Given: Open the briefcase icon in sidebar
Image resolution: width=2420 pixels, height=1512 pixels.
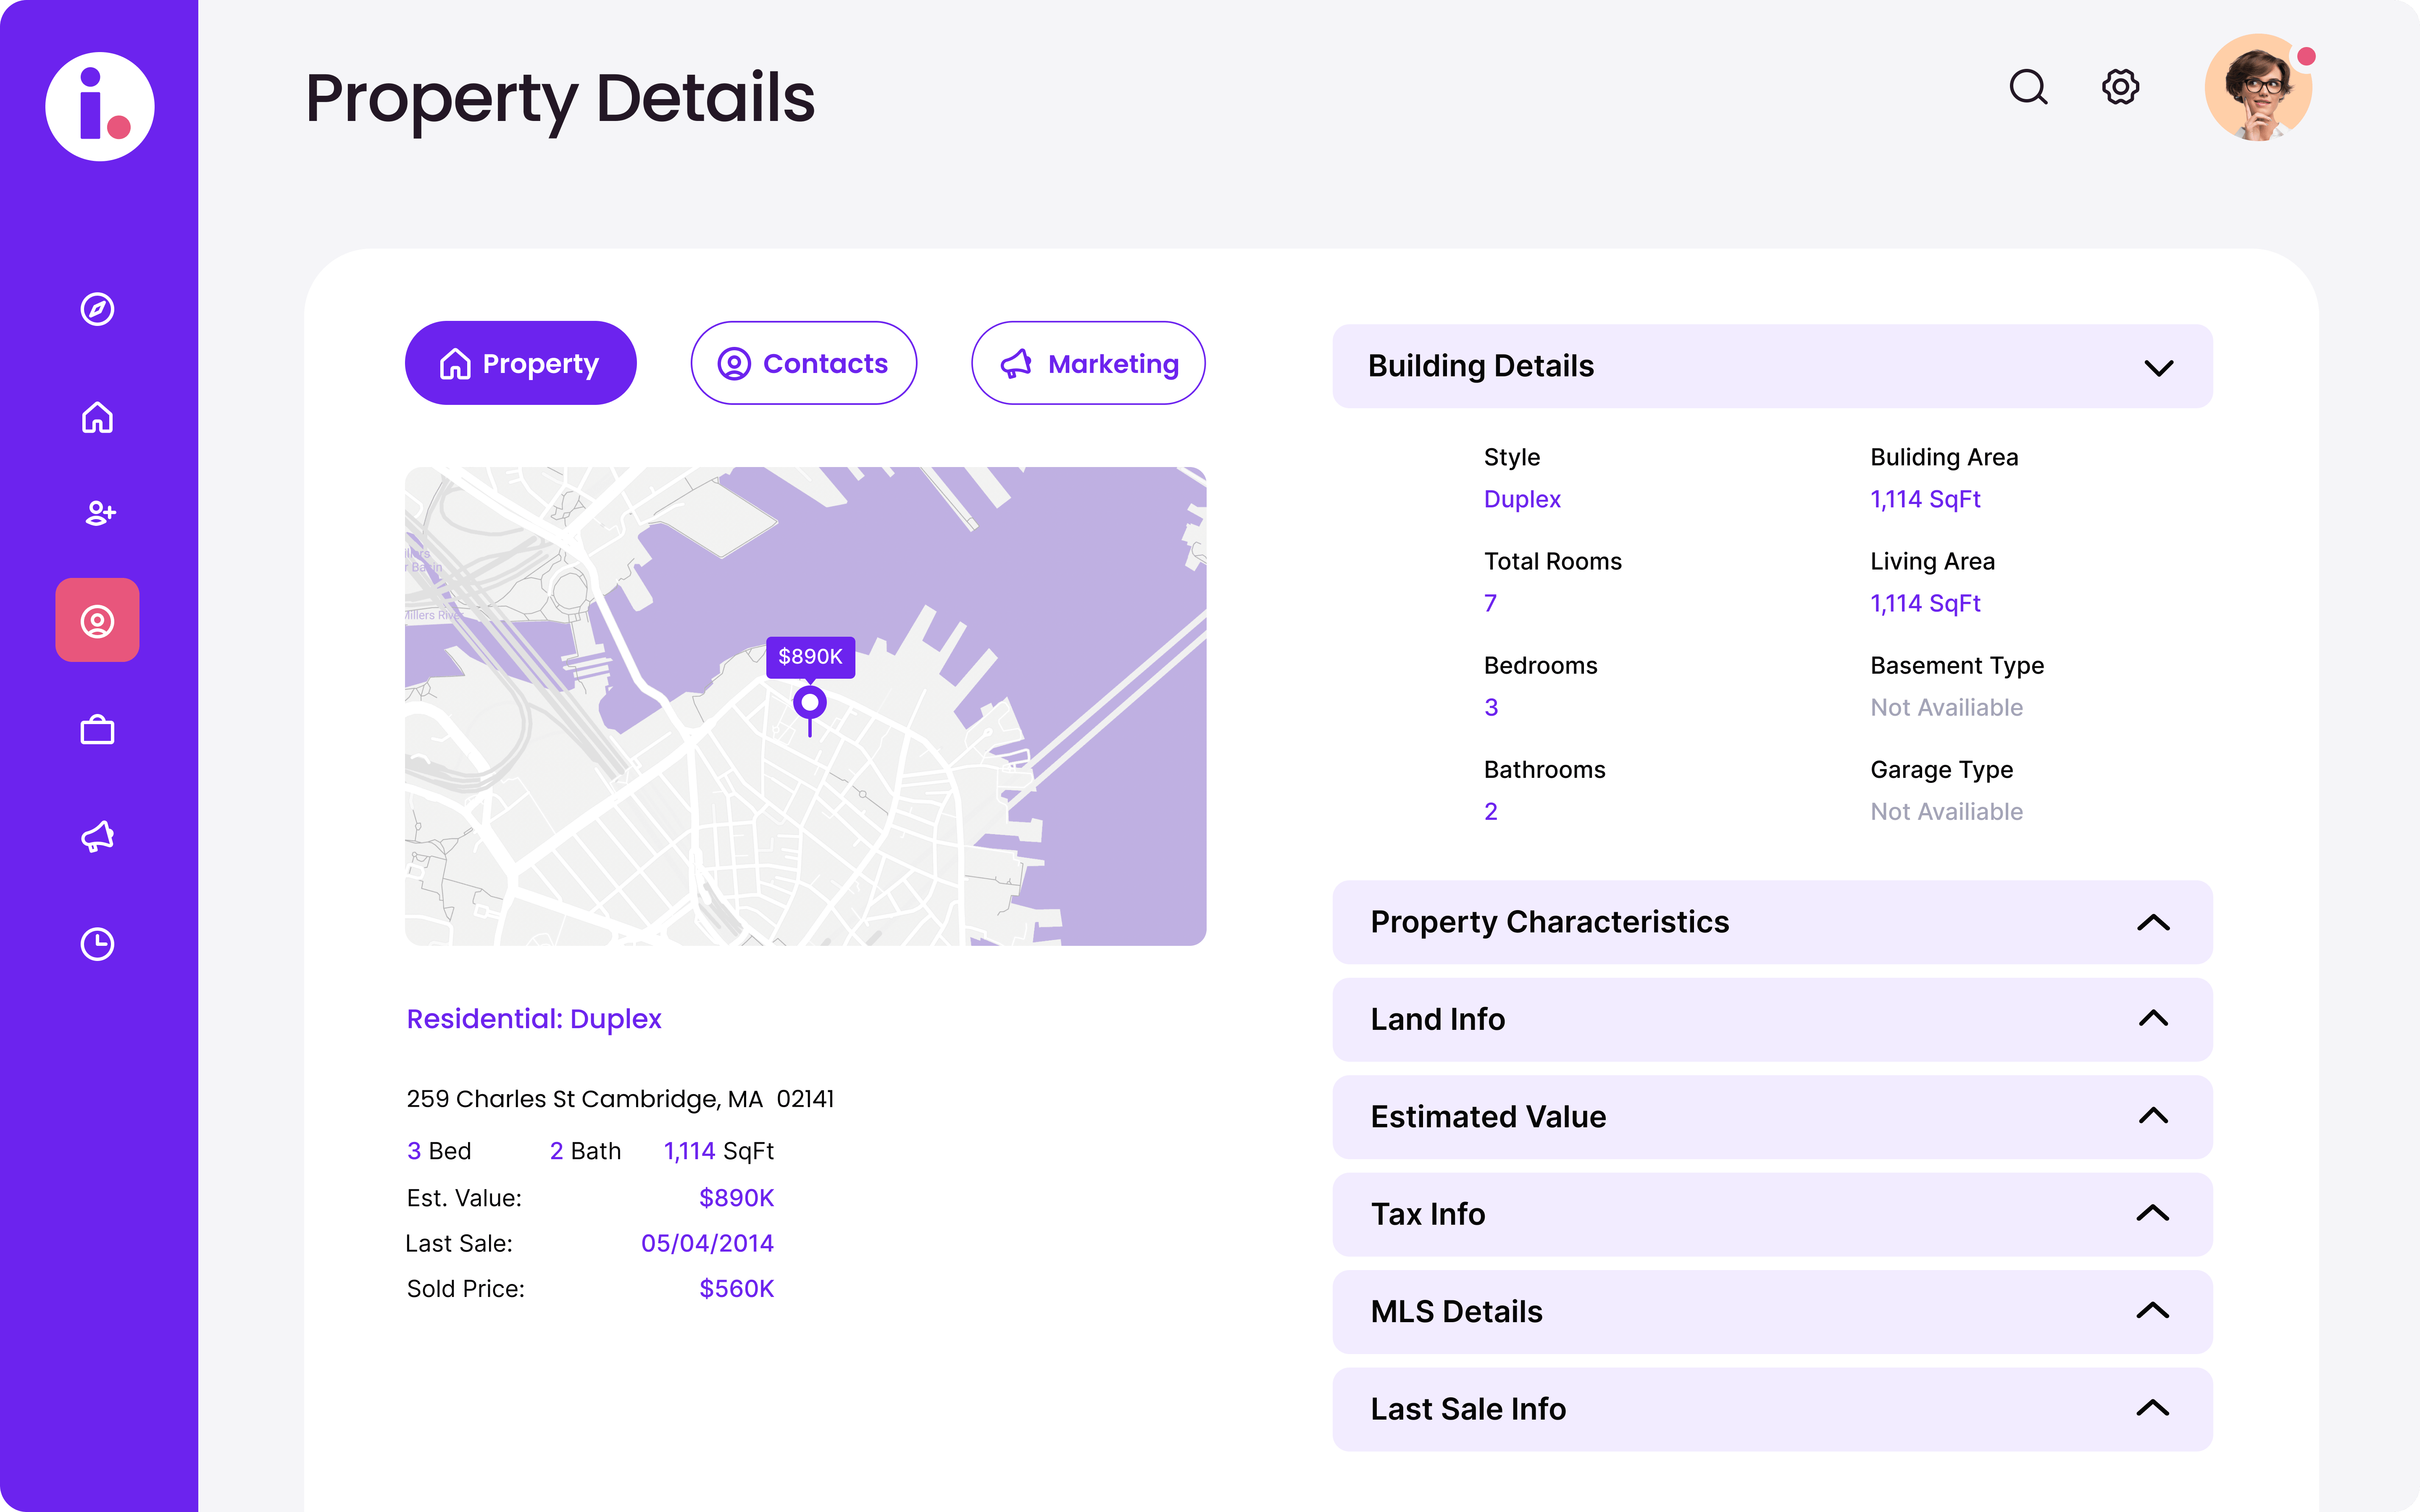Looking at the screenshot, I should tap(97, 730).
